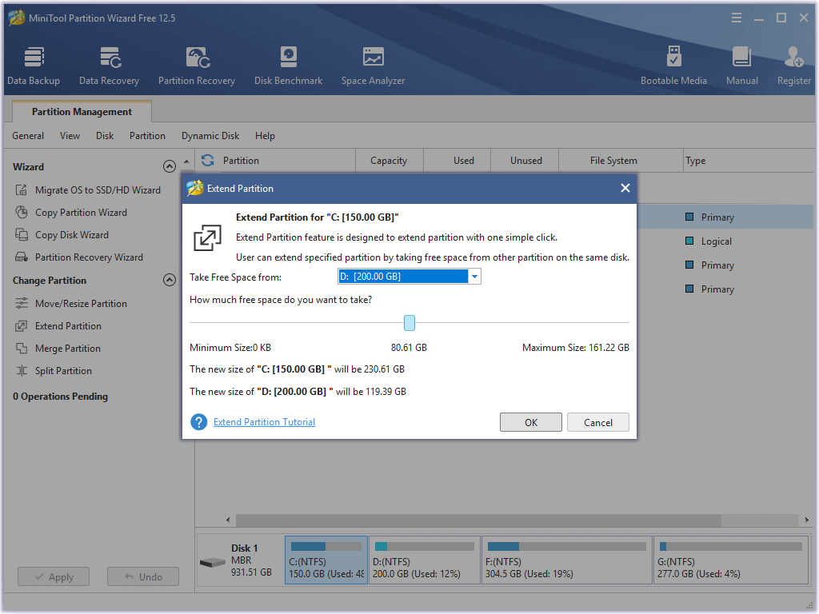The height and width of the screenshot is (614, 819).
Task: Open the Data Backup tool
Action: (x=34, y=64)
